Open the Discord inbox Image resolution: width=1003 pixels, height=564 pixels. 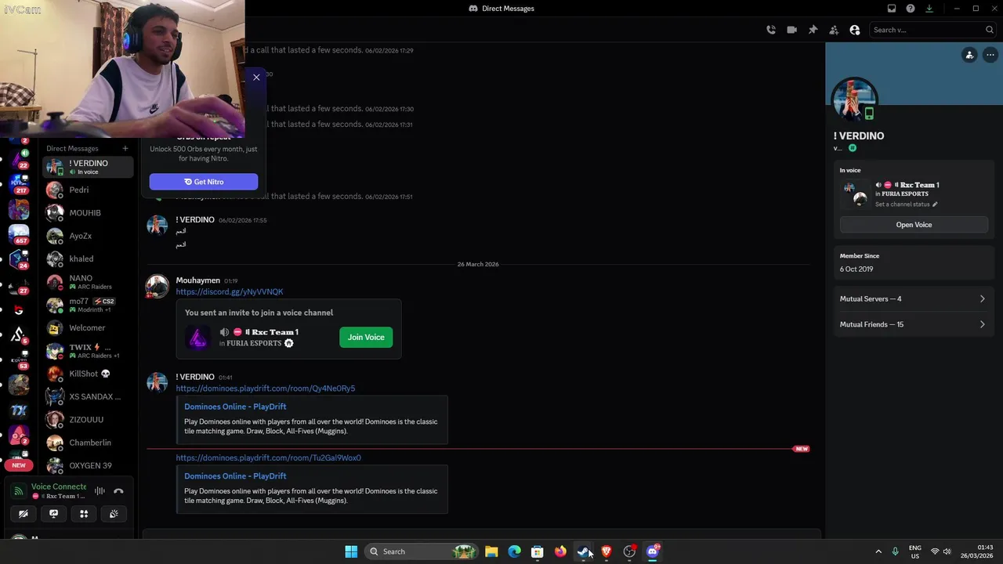click(x=892, y=9)
